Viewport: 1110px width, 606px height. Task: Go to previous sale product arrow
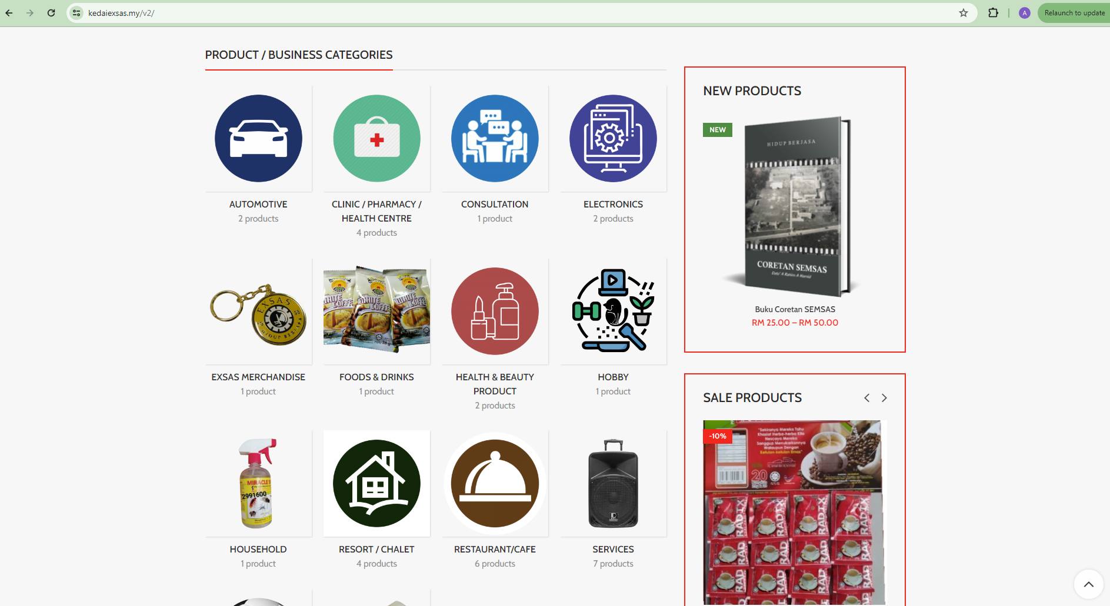point(866,398)
